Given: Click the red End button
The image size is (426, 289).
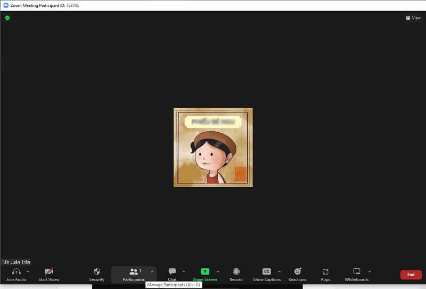Looking at the screenshot, I should [x=411, y=275].
